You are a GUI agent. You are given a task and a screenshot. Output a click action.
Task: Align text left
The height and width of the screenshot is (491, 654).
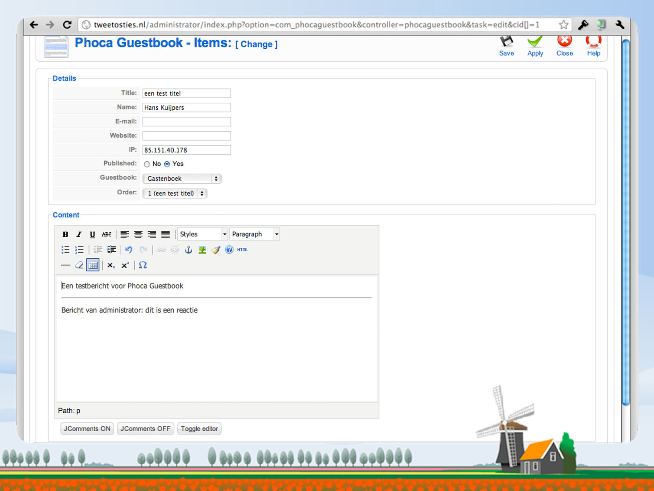pyautogui.click(x=125, y=234)
